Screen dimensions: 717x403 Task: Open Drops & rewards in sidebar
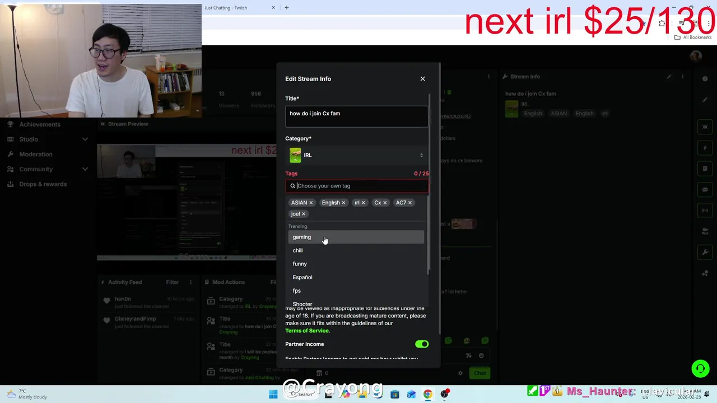click(x=43, y=184)
